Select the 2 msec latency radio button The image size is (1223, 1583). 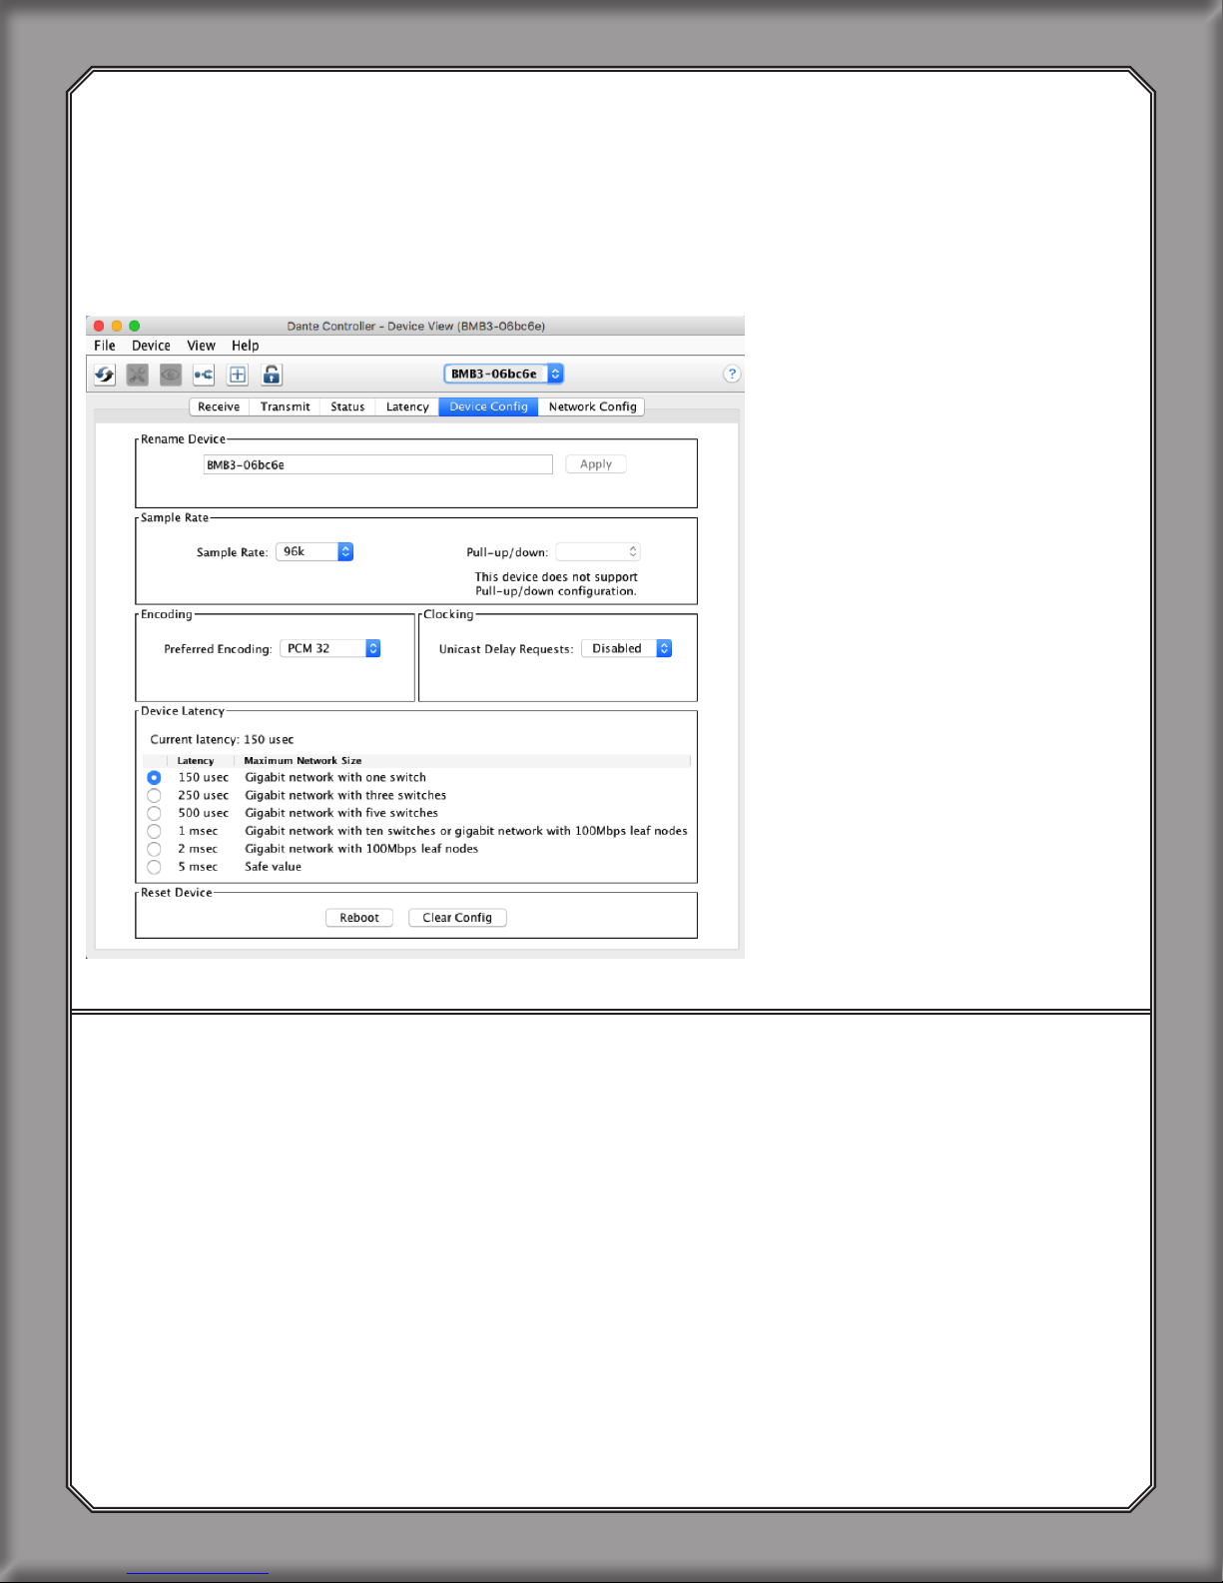[x=154, y=849]
